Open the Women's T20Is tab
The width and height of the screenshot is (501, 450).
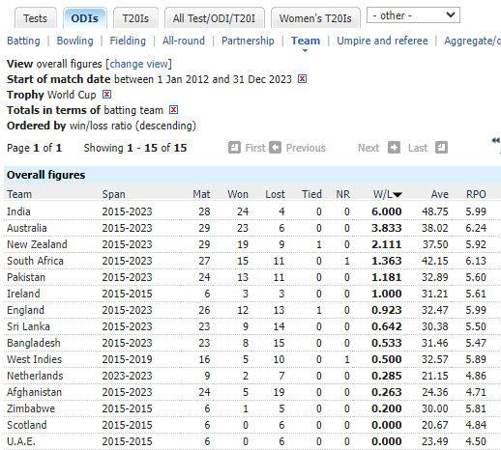point(315,18)
